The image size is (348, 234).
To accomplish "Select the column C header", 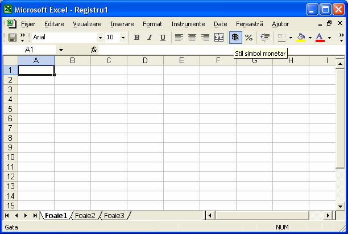I will click(x=109, y=60).
